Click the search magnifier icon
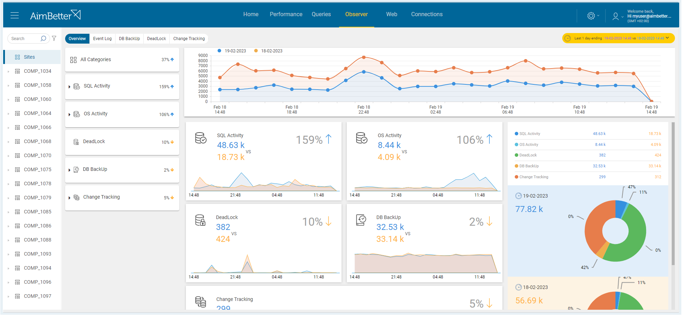682x315 pixels. point(43,38)
